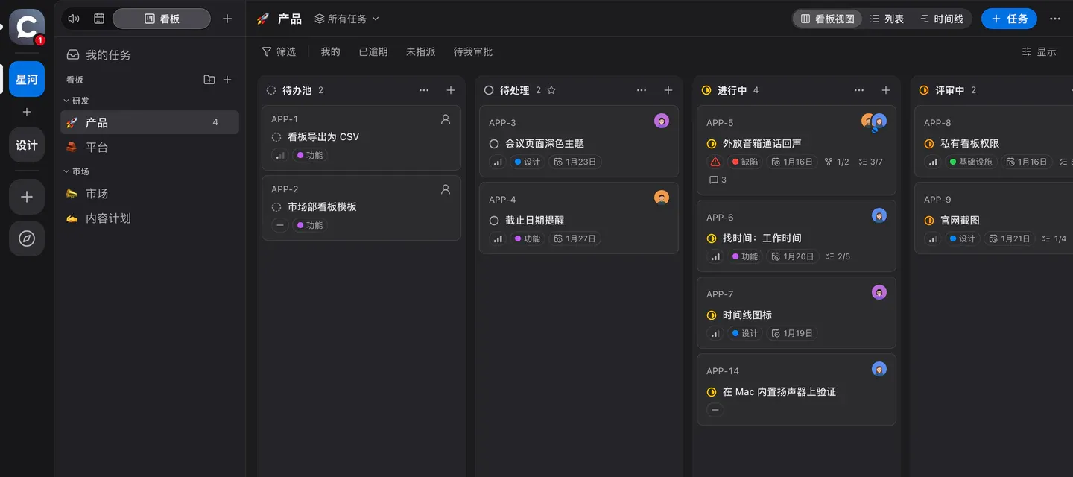Click the speaker icon in the sidebar header

coord(73,19)
